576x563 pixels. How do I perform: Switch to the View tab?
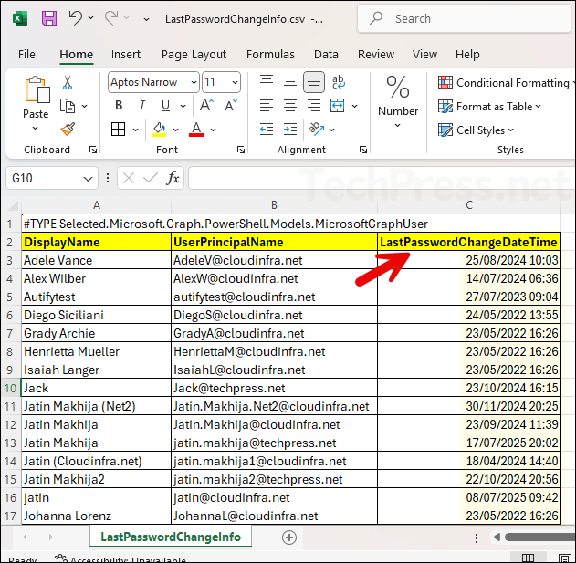point(424,55)
